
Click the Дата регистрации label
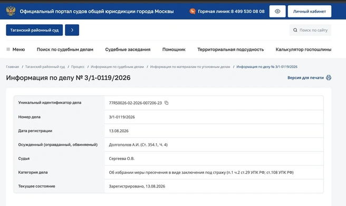pyautogui.click(x=35, y=131)
